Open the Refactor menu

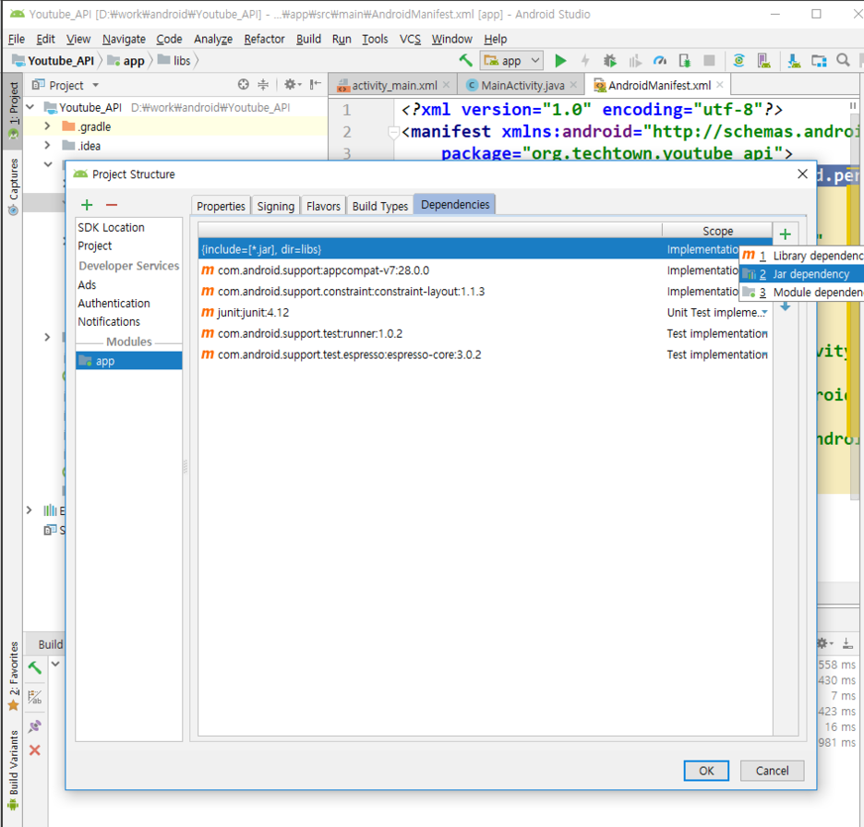click(265, 39)
